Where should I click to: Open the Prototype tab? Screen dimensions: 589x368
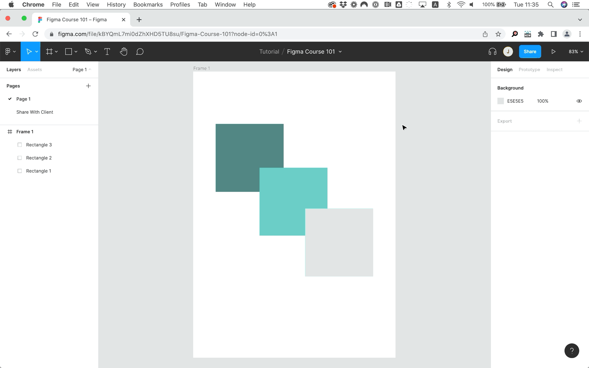529,69
